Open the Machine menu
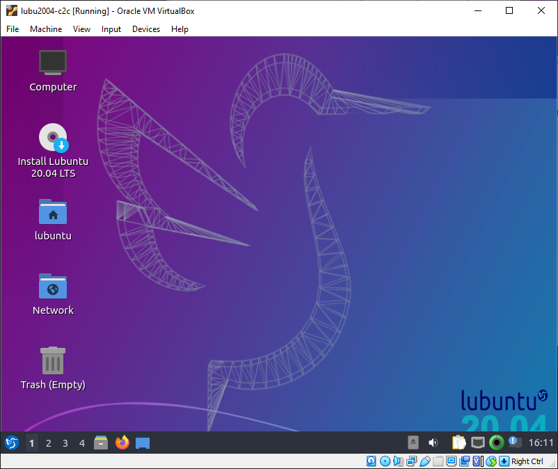Viewport: 558px width, 469px height. 46,29
